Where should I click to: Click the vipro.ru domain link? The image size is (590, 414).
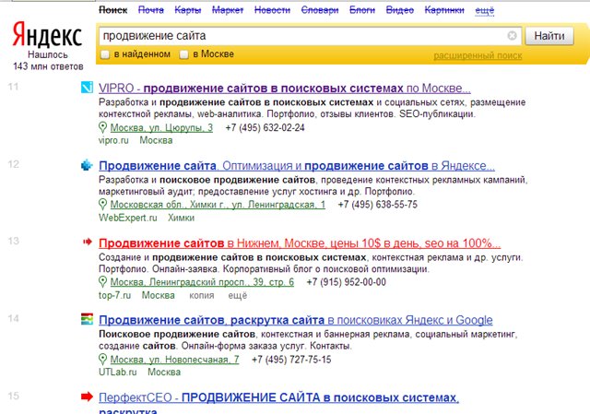point(113,140)
